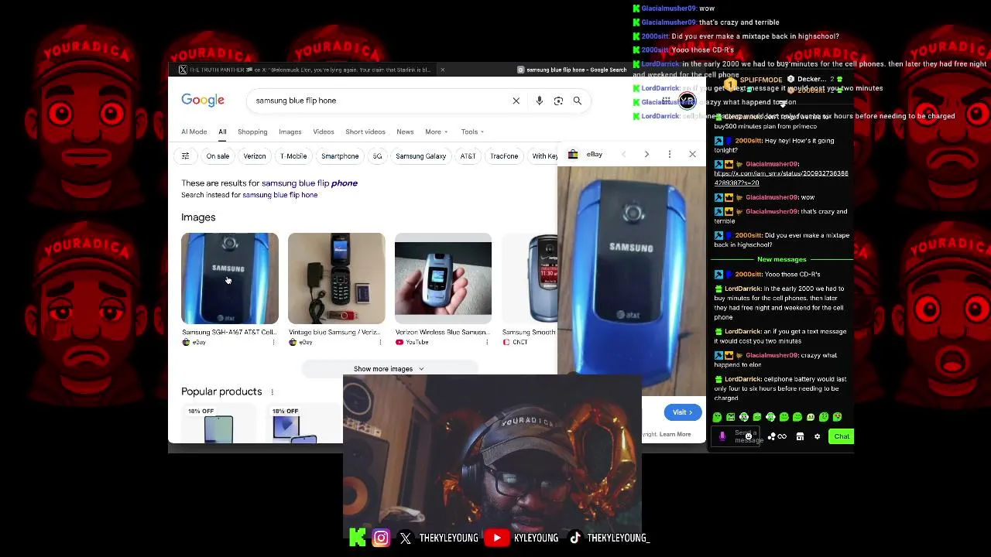Click the eBay logo in preview panel
Viewport: 991px width, 557px height.
point(573,154)
